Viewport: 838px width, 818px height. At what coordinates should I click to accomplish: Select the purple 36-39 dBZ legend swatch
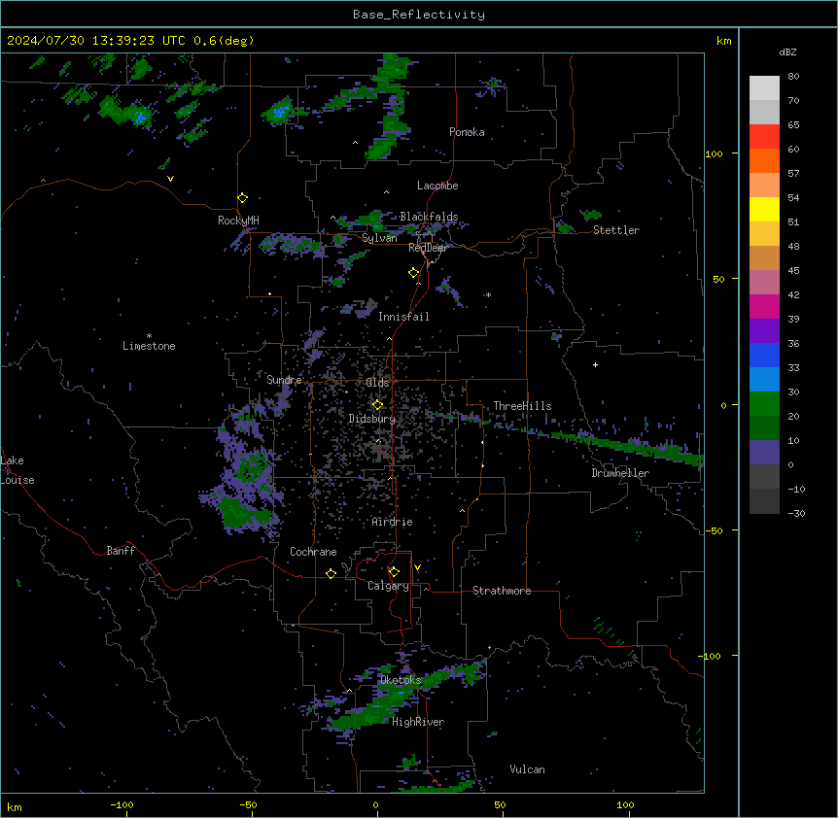(764, 330)
